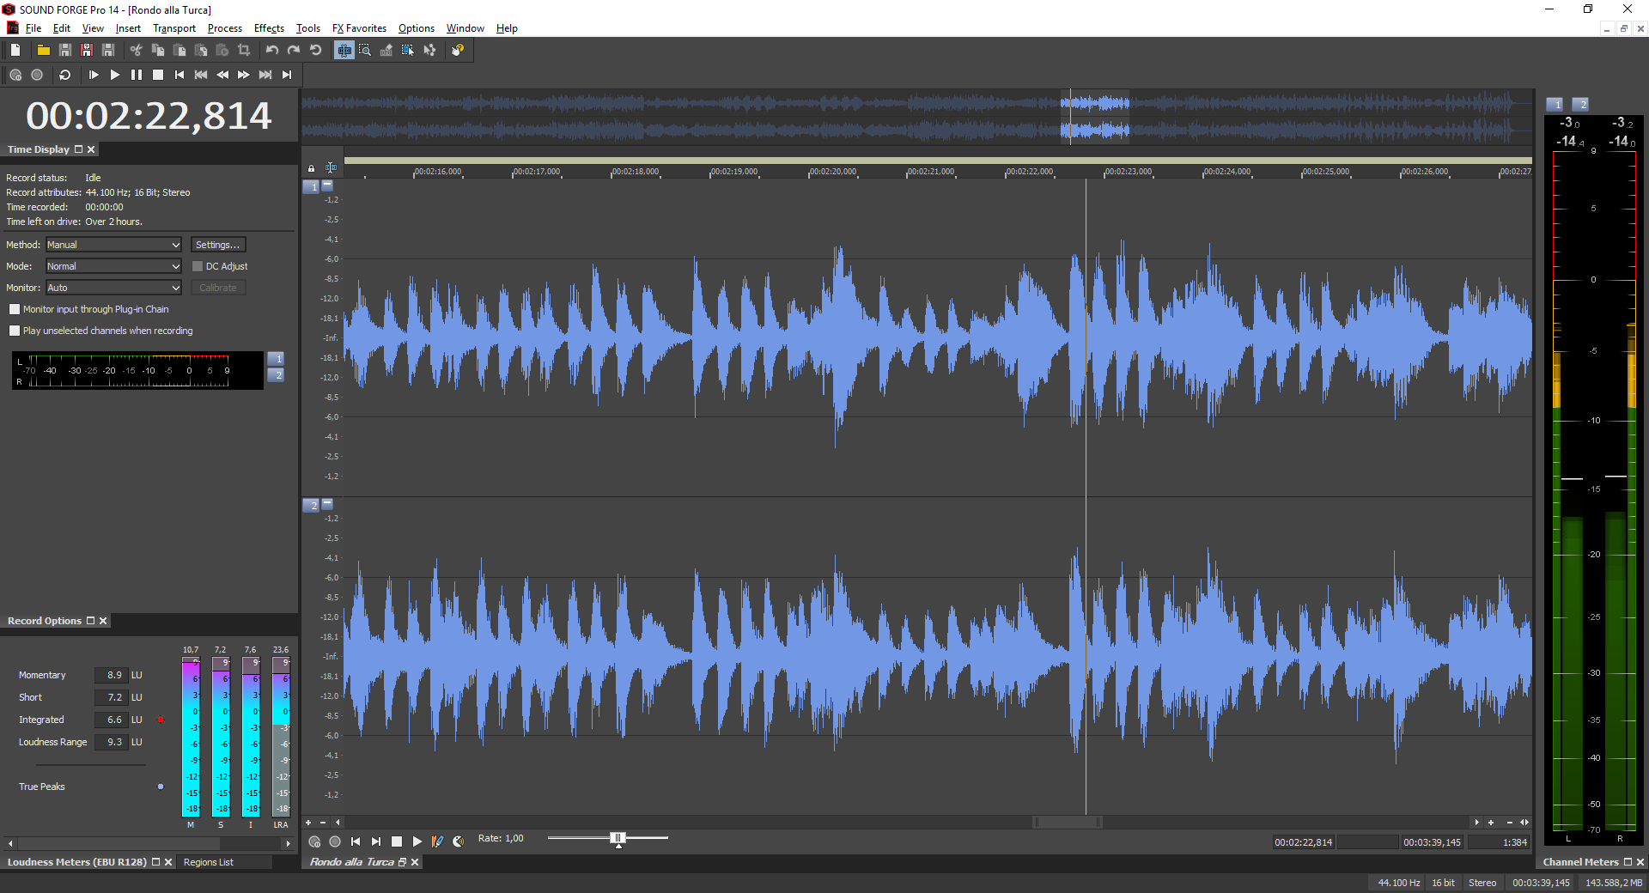Open the Monitor dropdown set to Auto
The height and width of the screenshot is (893, 1649).
113,288
